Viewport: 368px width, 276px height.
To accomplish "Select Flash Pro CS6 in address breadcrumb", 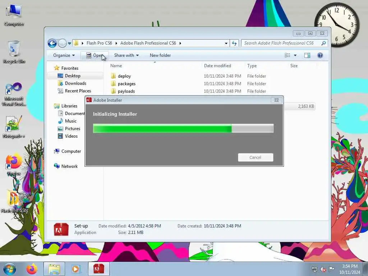I will [x=99, y=43].
